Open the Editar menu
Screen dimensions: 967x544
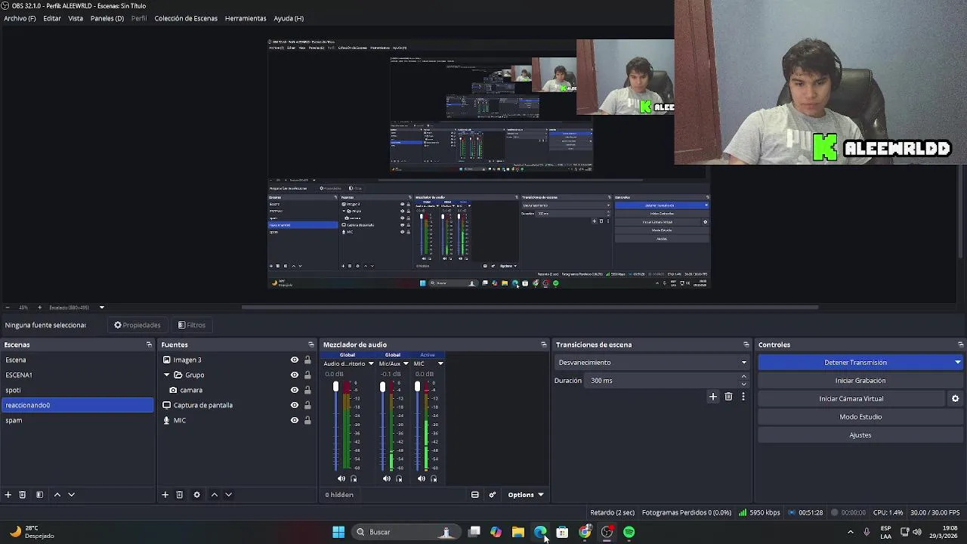point(52,18)
